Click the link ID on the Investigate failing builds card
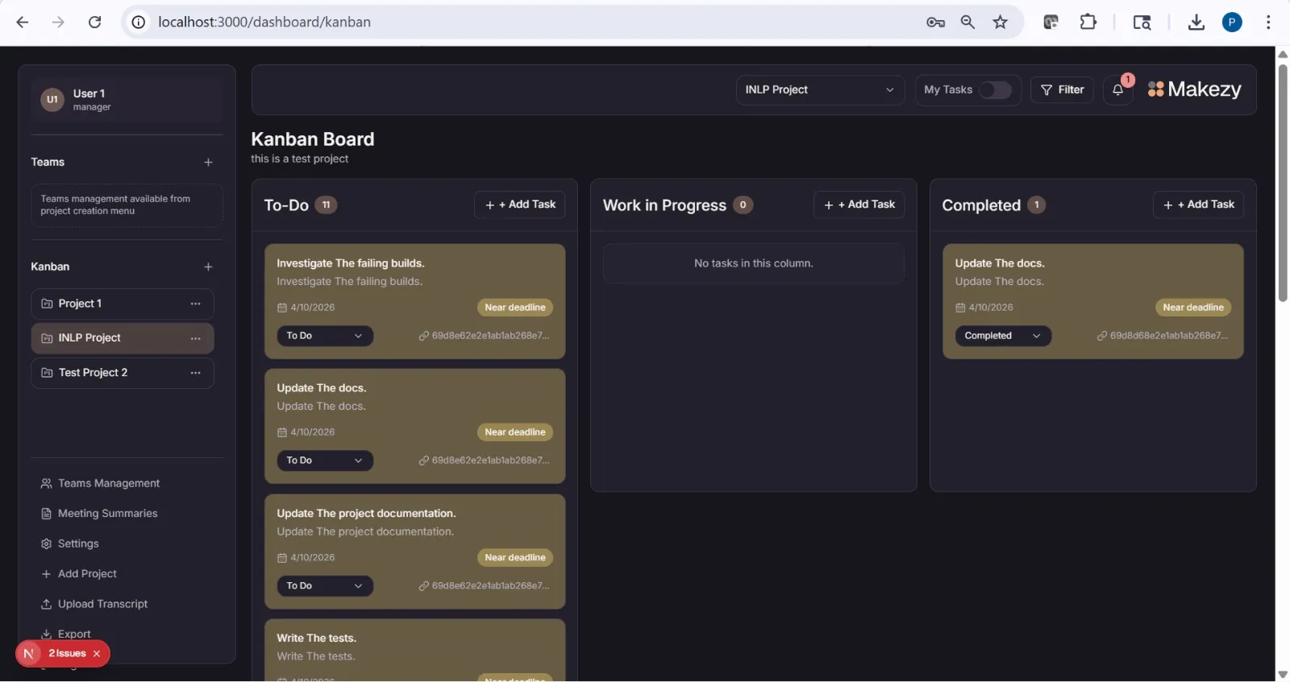 coord(485,336)
